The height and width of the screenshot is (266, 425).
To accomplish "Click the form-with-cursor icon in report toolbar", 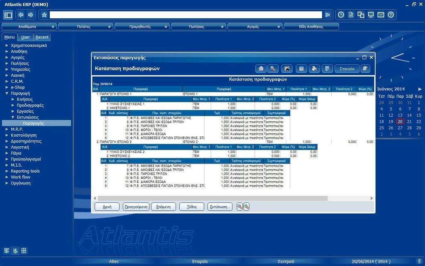I will [287, 69].
